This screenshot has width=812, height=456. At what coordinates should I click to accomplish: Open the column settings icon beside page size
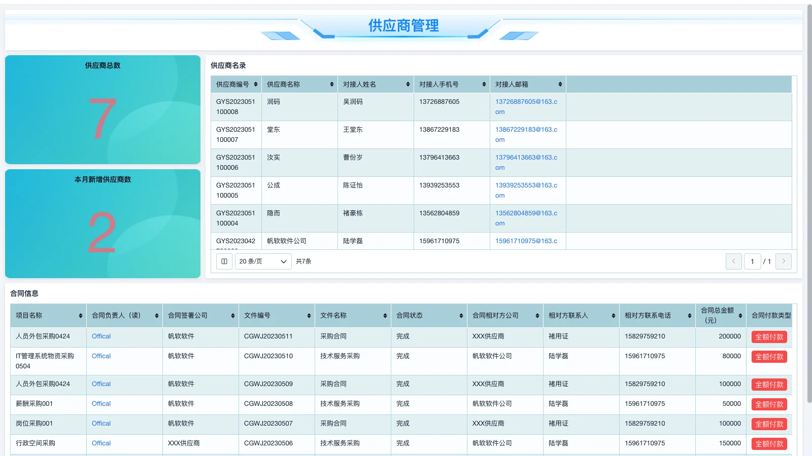pyautogui.click(x=224, y=261)
